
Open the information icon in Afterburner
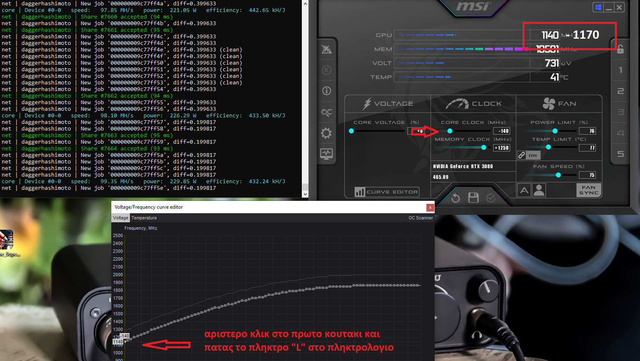(x=327, y=91)
